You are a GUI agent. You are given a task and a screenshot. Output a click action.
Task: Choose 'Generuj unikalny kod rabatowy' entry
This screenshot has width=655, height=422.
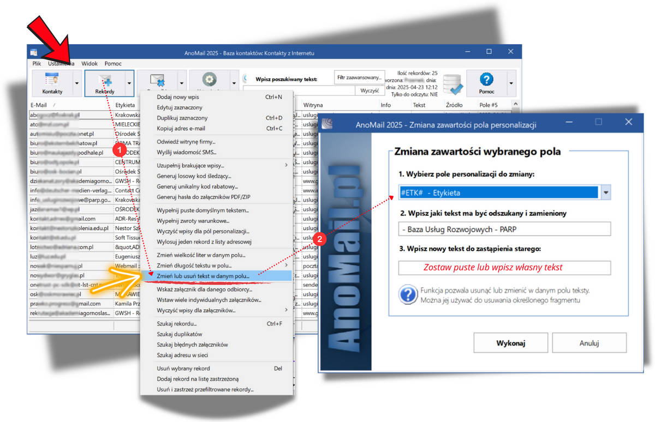[217, 186]
